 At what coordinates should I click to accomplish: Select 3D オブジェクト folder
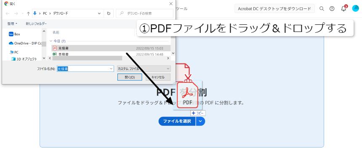(24, 59)
